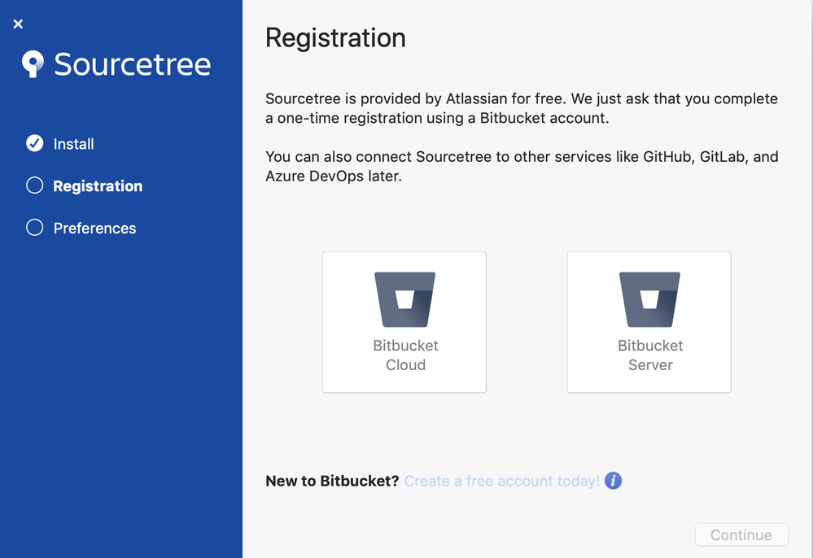Viewport: 813px width, 558px height.
Task: Click the blue info icon beside account link
Action: 613,481
